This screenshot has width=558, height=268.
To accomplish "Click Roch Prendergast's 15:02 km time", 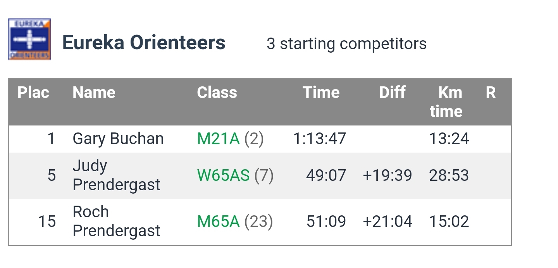I will pyautogui.click(x=449, y=222).
